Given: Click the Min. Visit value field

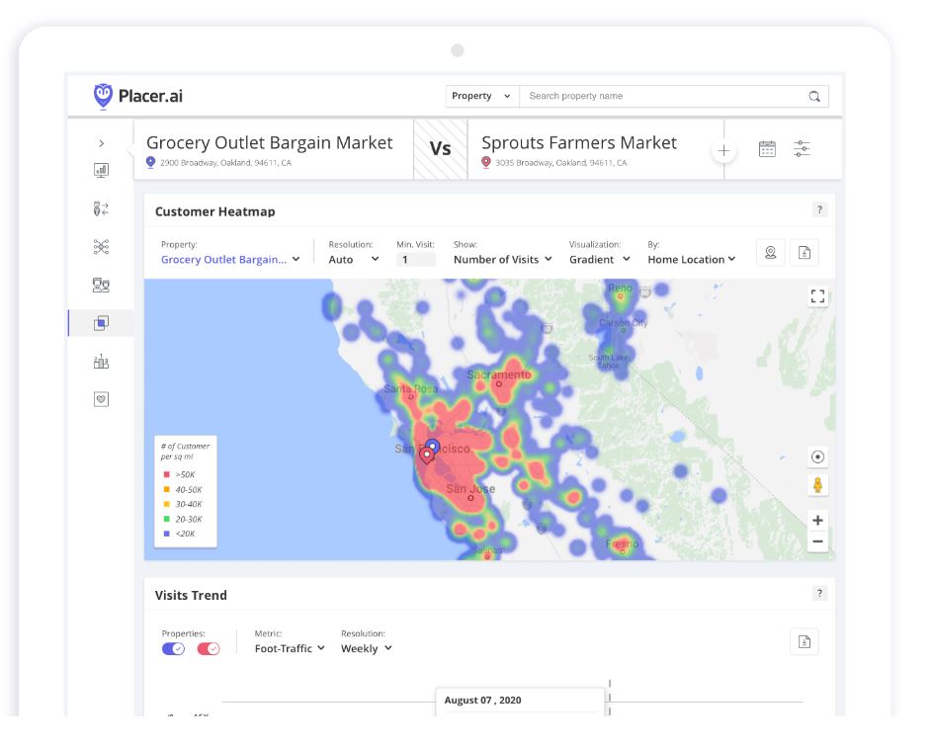Looking at the screenshot, I should point(416,260).
